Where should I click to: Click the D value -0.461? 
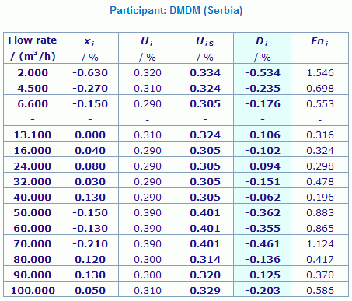(263, 244)
